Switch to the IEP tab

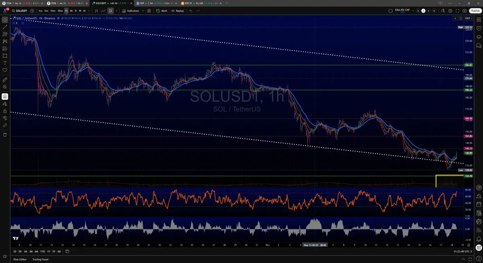[x=157, y=3]
